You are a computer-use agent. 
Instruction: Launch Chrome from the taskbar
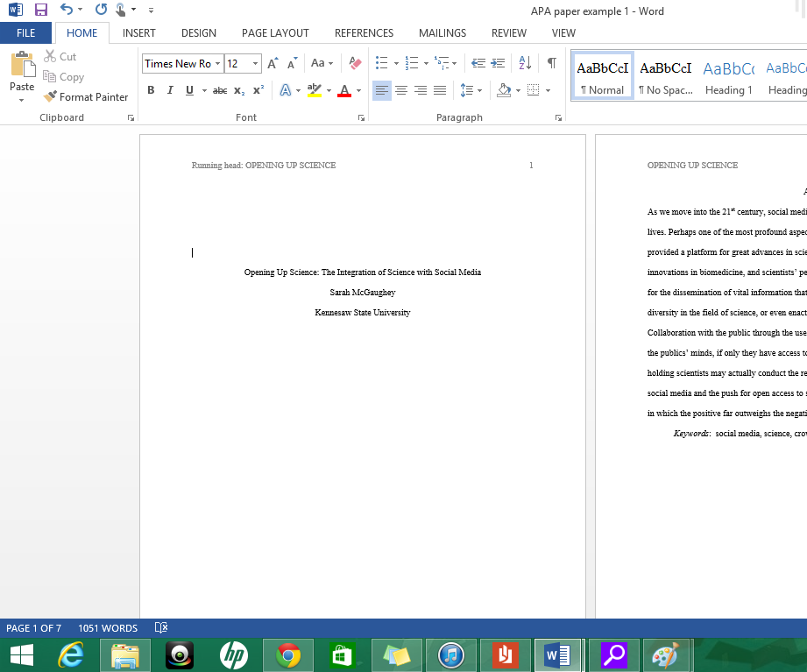pyautogui.click(x=288, y=654)
